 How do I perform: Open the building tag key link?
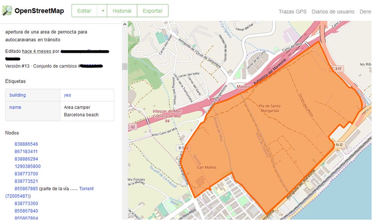pos(17,95)
